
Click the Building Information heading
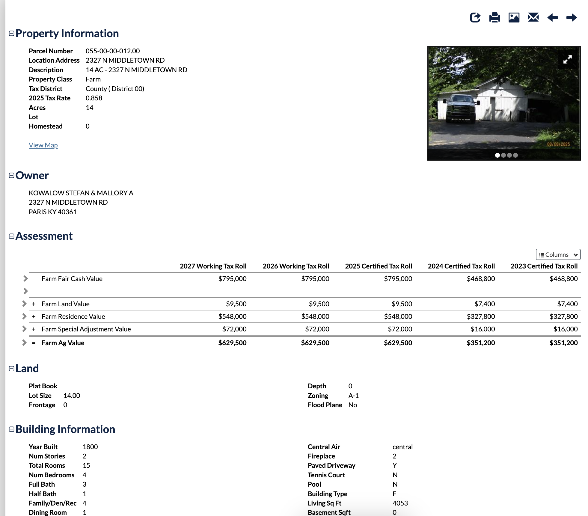pos(65,429)
